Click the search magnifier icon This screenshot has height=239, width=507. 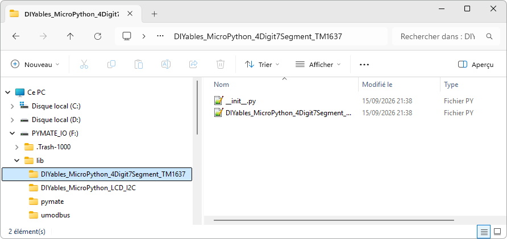pyautogui.click(x=489, y=36)
